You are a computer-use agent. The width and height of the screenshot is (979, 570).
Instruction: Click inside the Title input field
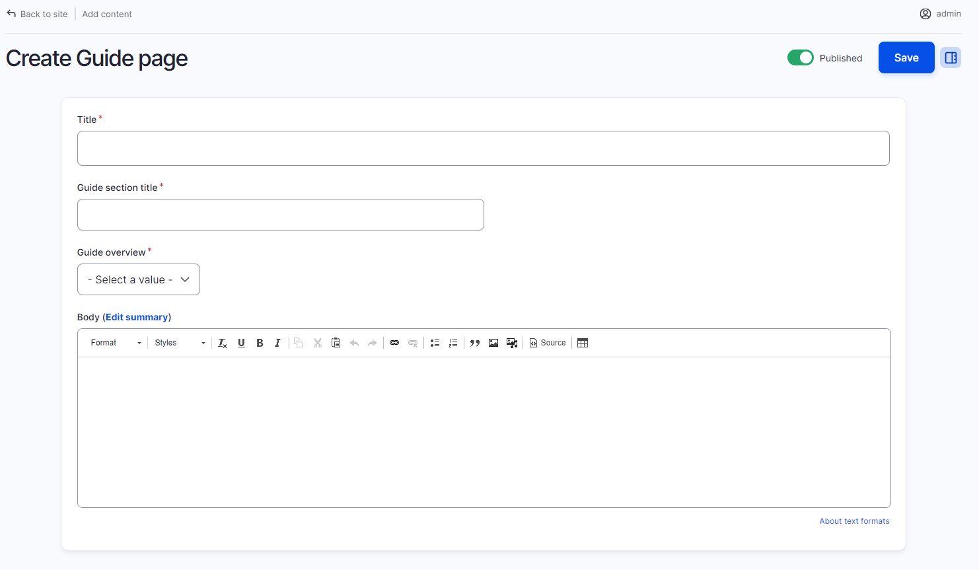point(484,148)
